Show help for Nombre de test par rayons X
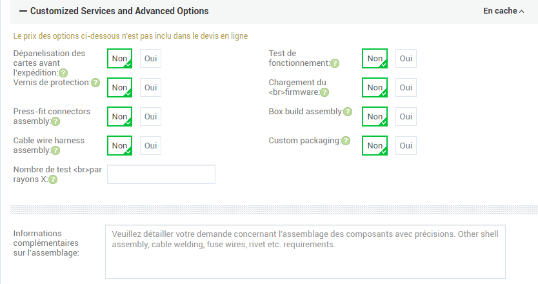Screen dimensions: 538x284 click(x=53, y=179)
